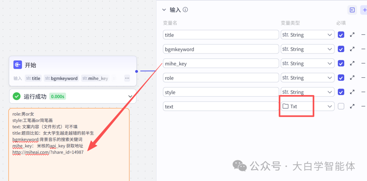This screenshot has height=181, width=367.
Task: Remove the role variable row
Action: (363, 77)
